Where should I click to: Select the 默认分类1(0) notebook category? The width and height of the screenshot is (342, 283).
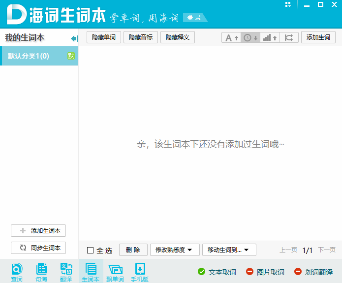point(39,56)
